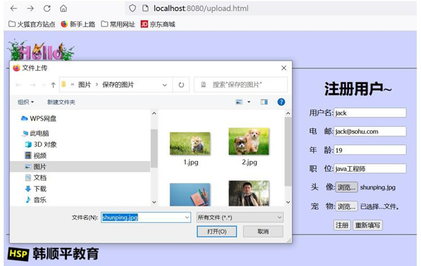This screenshot has height=266, width=421.
Task: Select 此电脑 in the navigation tree
Action: (36, 133)
